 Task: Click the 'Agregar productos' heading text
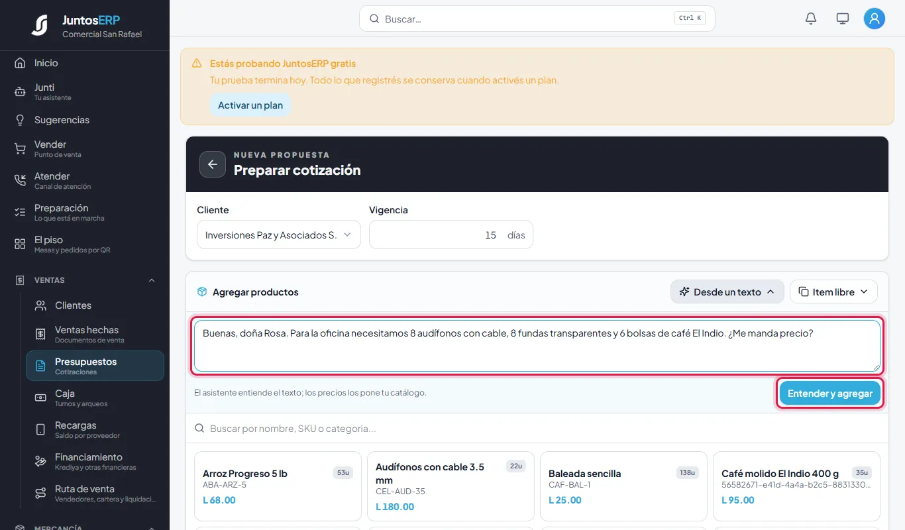256,292
